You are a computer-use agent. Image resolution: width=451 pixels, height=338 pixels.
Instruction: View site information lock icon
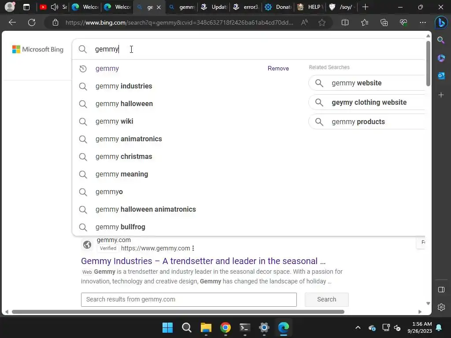pos(55,22)
